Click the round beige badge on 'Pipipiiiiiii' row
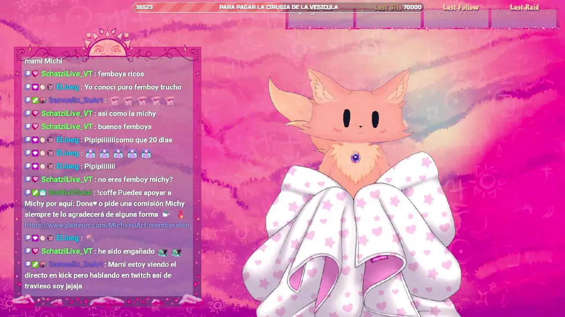Screen dimensions: 565x317 [43, 166]
